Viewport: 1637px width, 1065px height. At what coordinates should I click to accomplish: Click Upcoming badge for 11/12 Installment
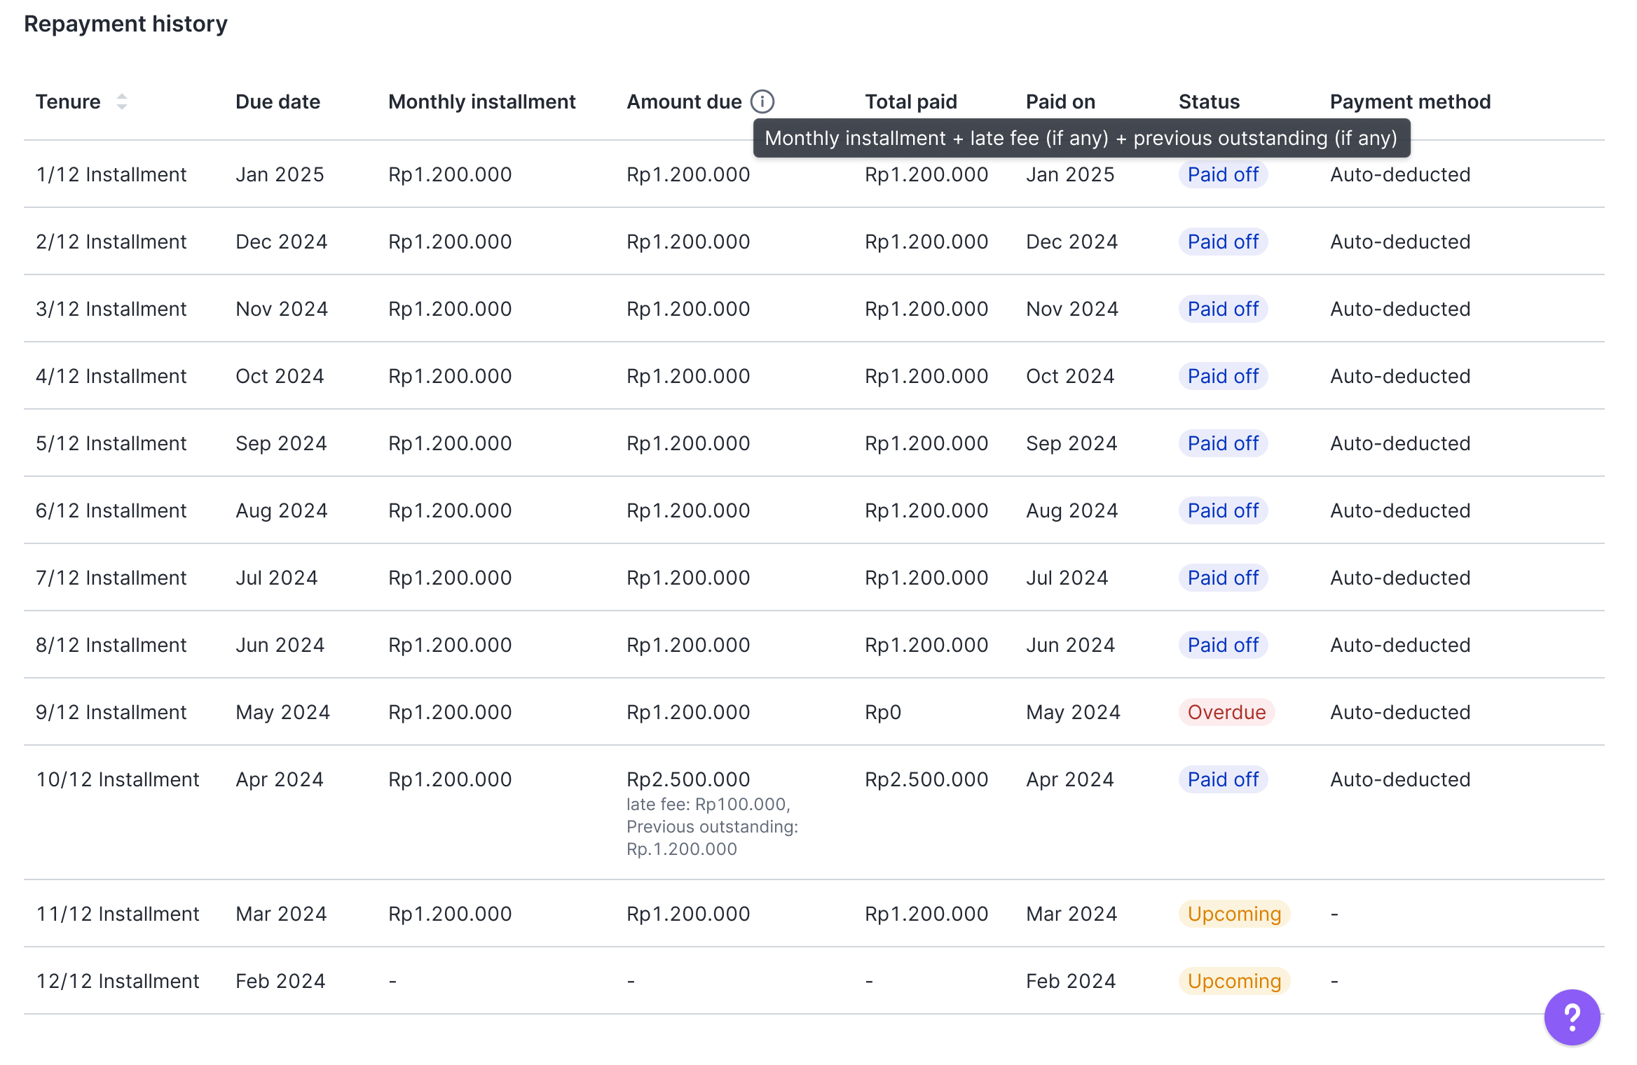coord(1233,914)
